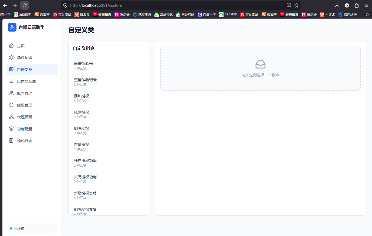The image size is (372, 236).
Task: Select the 申请体验卡 command
Action: (109, 66)
